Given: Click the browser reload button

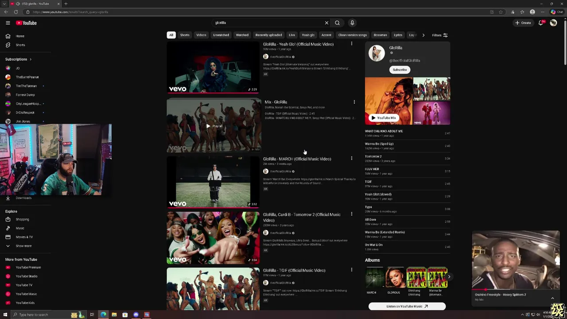Looking at the screenshot, I should pyautogui.click(x=16, y=12).
